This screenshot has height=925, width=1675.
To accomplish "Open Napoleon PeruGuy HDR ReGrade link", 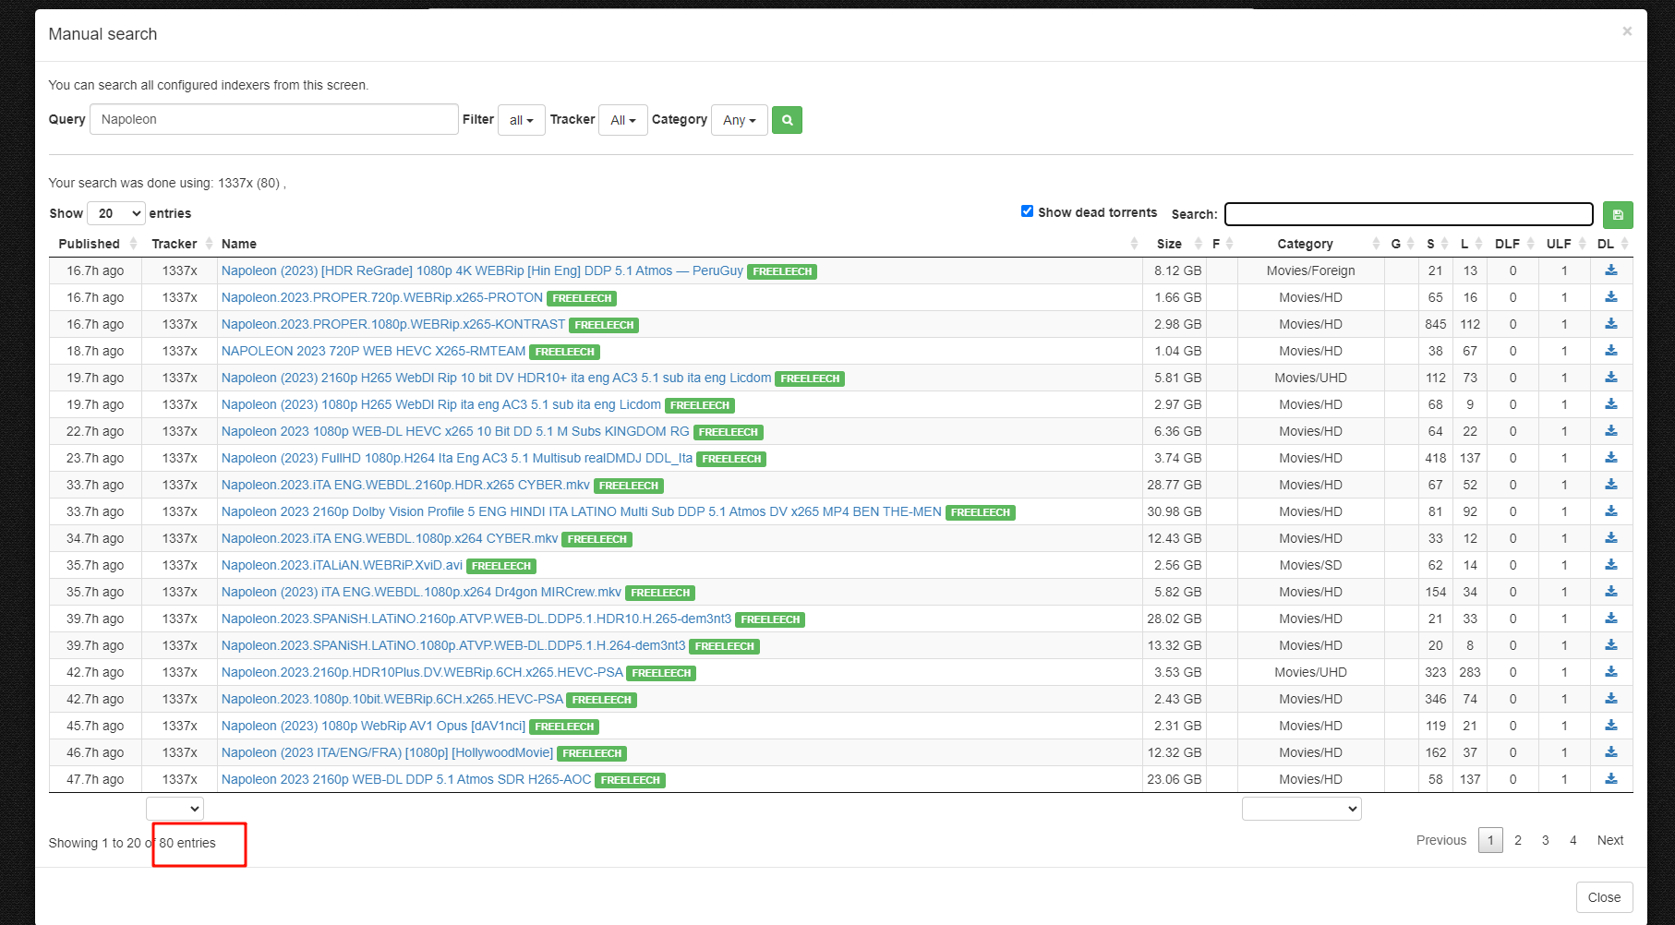I will tap(482, 270).
